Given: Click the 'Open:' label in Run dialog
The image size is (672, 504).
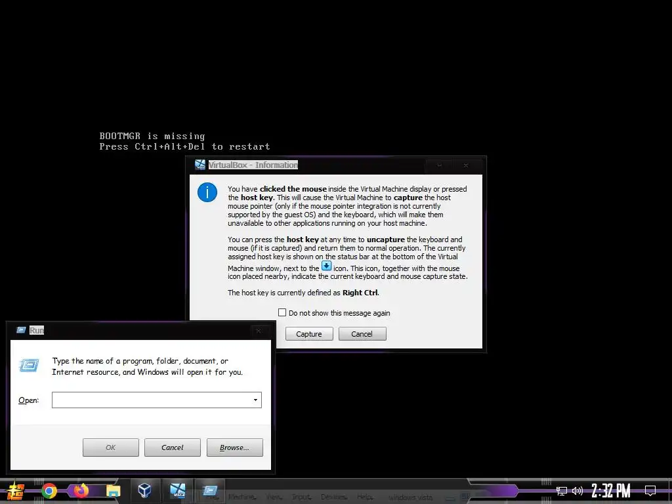Looking at the screenshot, I should coord(28,400).
